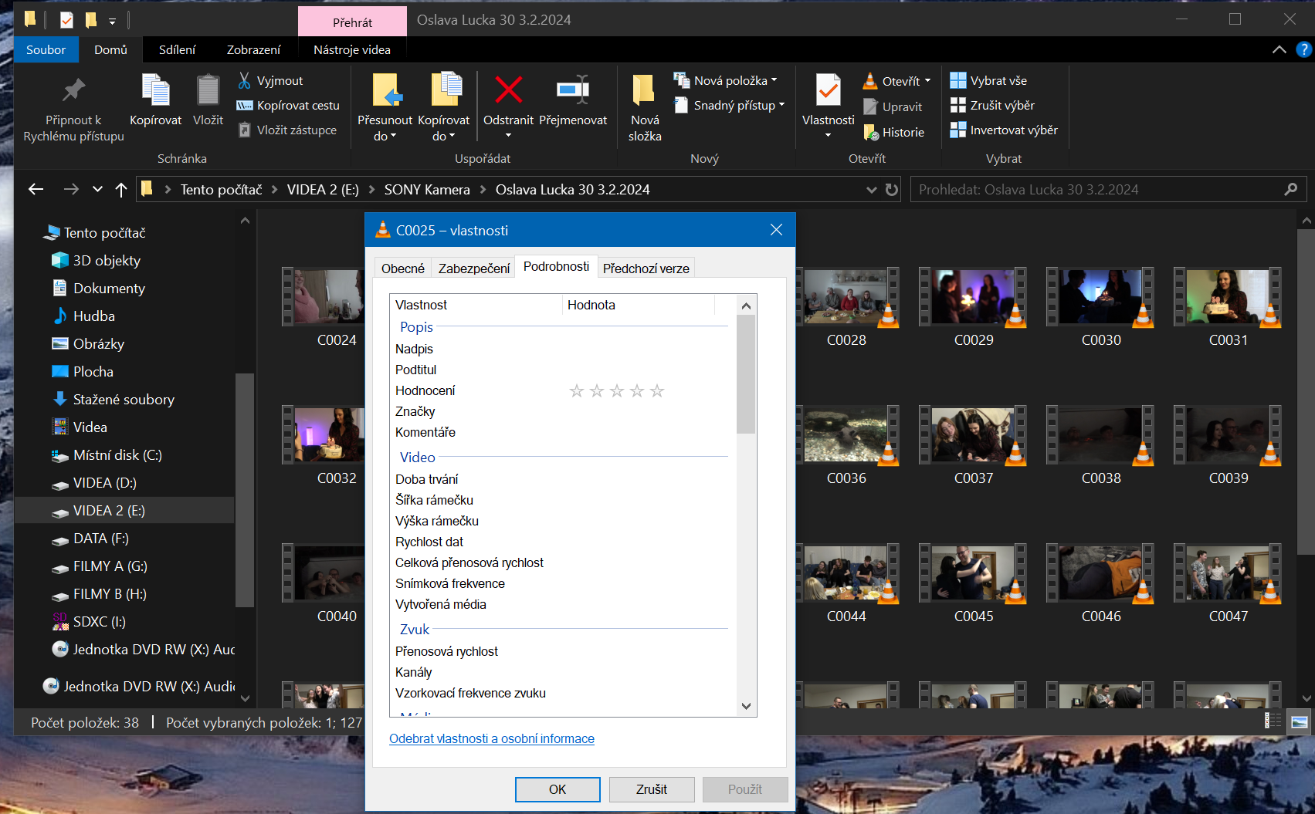Select the C0037 video thumbnail
This screenshot has width=1315, height=814.
tap(974, 436)
